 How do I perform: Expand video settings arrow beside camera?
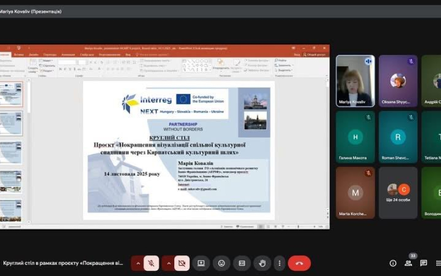tap(169, 263)
